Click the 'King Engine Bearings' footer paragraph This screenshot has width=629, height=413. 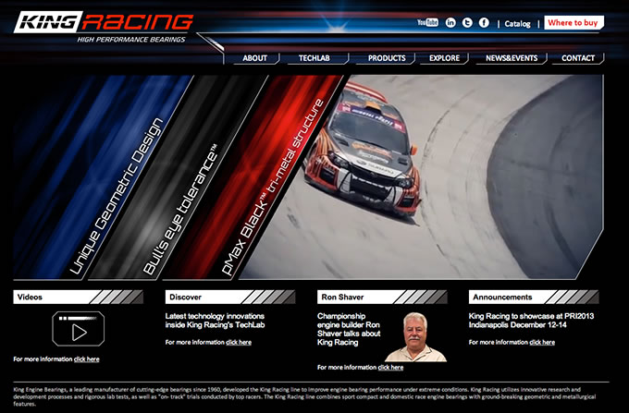[x=305, y=396]
